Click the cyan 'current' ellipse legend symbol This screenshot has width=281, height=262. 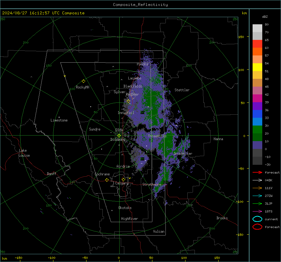[x=257, y=219]
